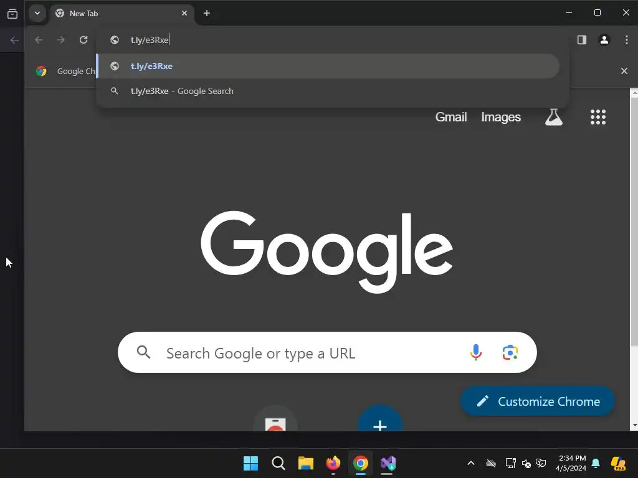
Task: Start voice search with the microphone
Action: [475, 352]
